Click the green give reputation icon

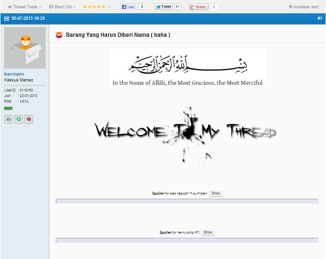coord(19,120)
